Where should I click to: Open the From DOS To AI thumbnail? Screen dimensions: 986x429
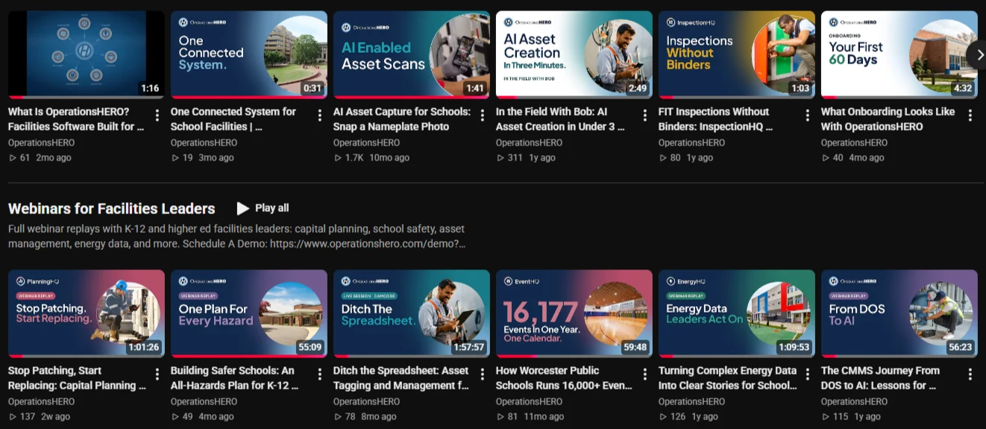[x=899, y=313]
